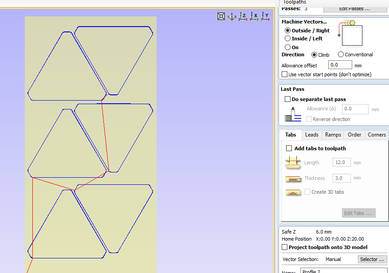
Task: Switch to view along X axis icon
Action: coord(254,16)
